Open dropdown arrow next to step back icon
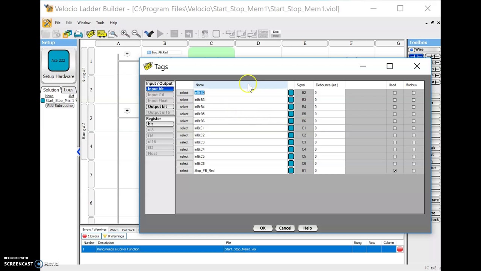 pos(195,34)
